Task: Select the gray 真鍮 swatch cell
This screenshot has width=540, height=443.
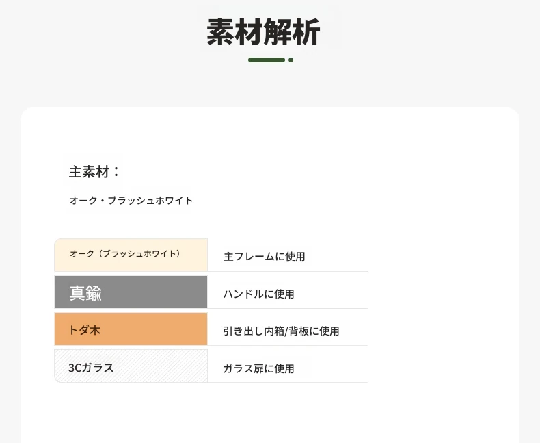Action: pyautogui.click(x=131, y=292)
